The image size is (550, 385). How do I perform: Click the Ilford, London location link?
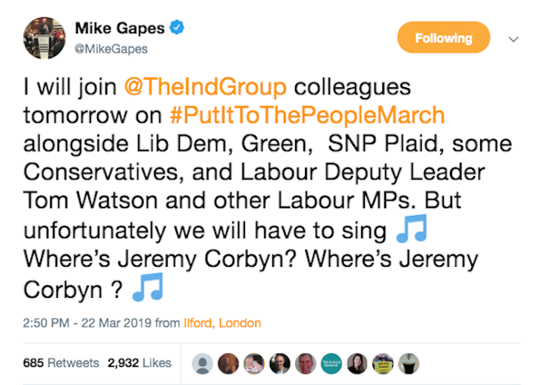click(222, 323)
